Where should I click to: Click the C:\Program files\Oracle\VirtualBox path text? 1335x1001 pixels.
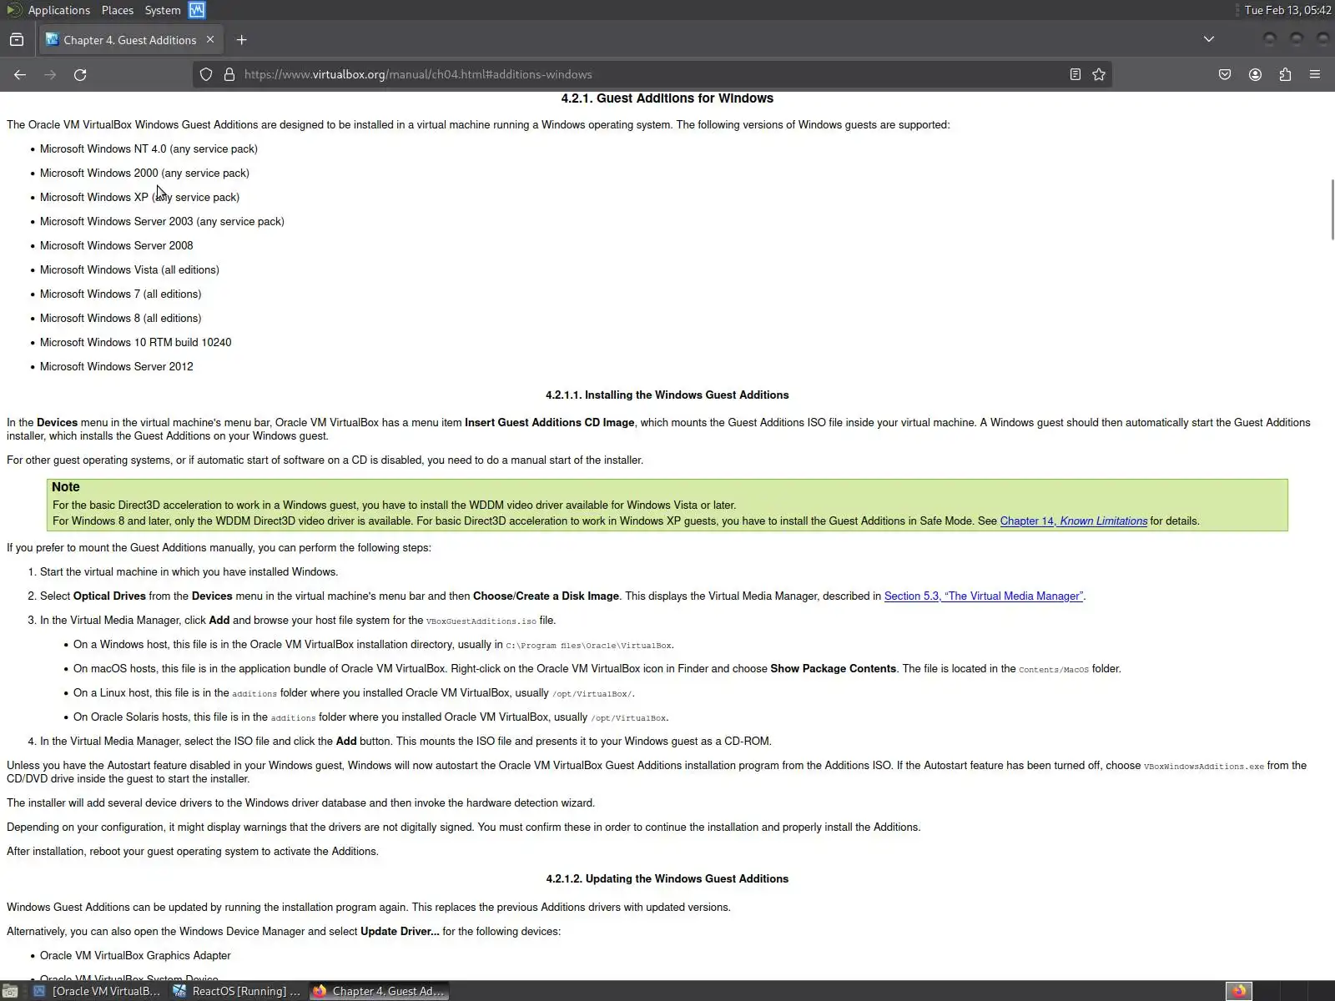[588, 646]
